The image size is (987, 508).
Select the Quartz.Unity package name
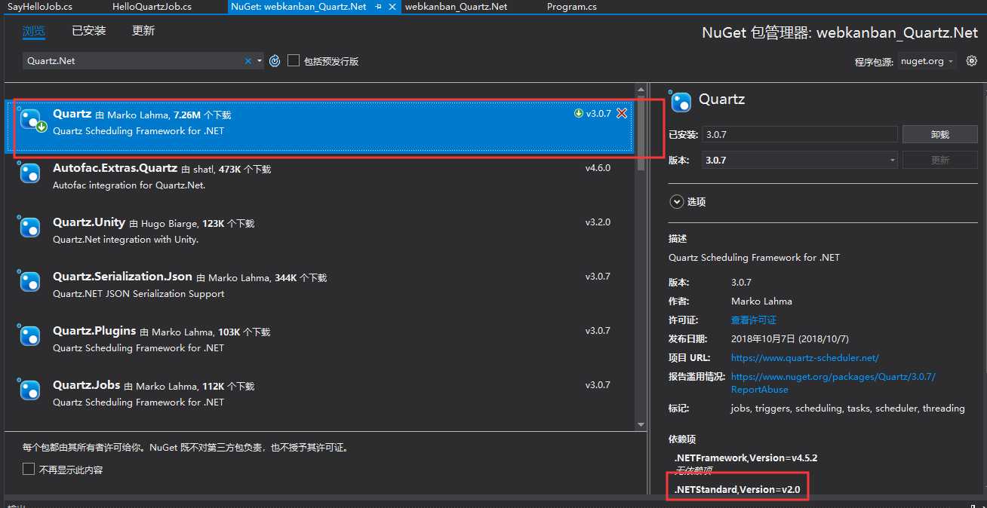pos(89,222)
